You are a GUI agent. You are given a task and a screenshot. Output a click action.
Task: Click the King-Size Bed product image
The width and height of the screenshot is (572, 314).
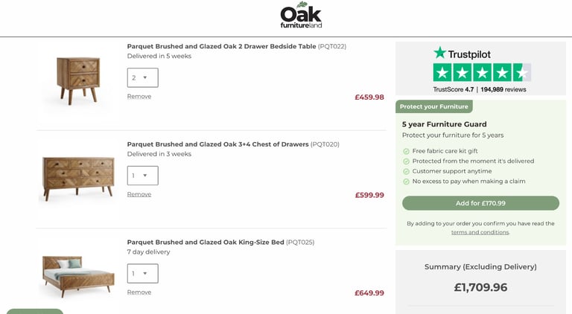[x=78, y=277]
